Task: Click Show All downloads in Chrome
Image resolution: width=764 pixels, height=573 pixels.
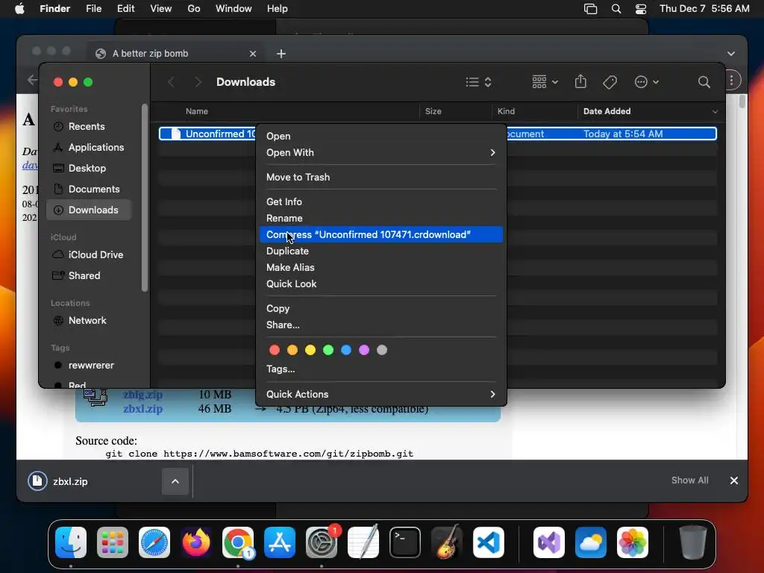Action: coord(689,480)
